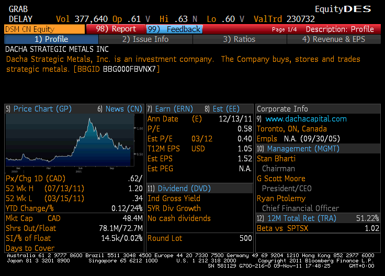Click the President/CEO title

(x=287, y=189)
